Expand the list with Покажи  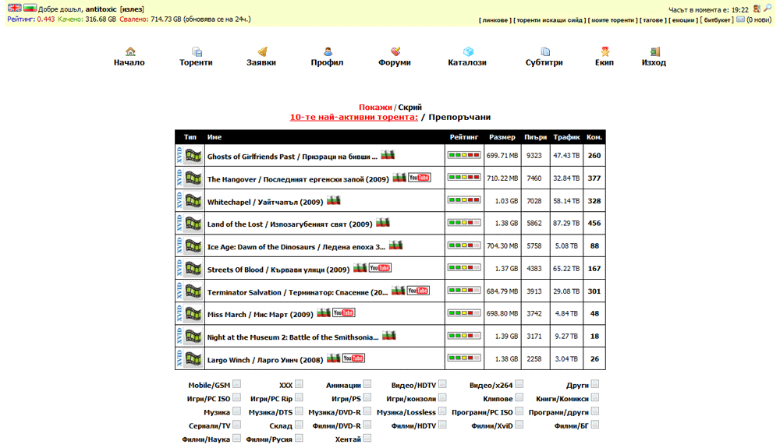point(375,108)
